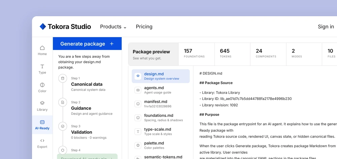Click the Tokora Studio brand name
This screenshot has width=337, height=159.
pos(69,27)
